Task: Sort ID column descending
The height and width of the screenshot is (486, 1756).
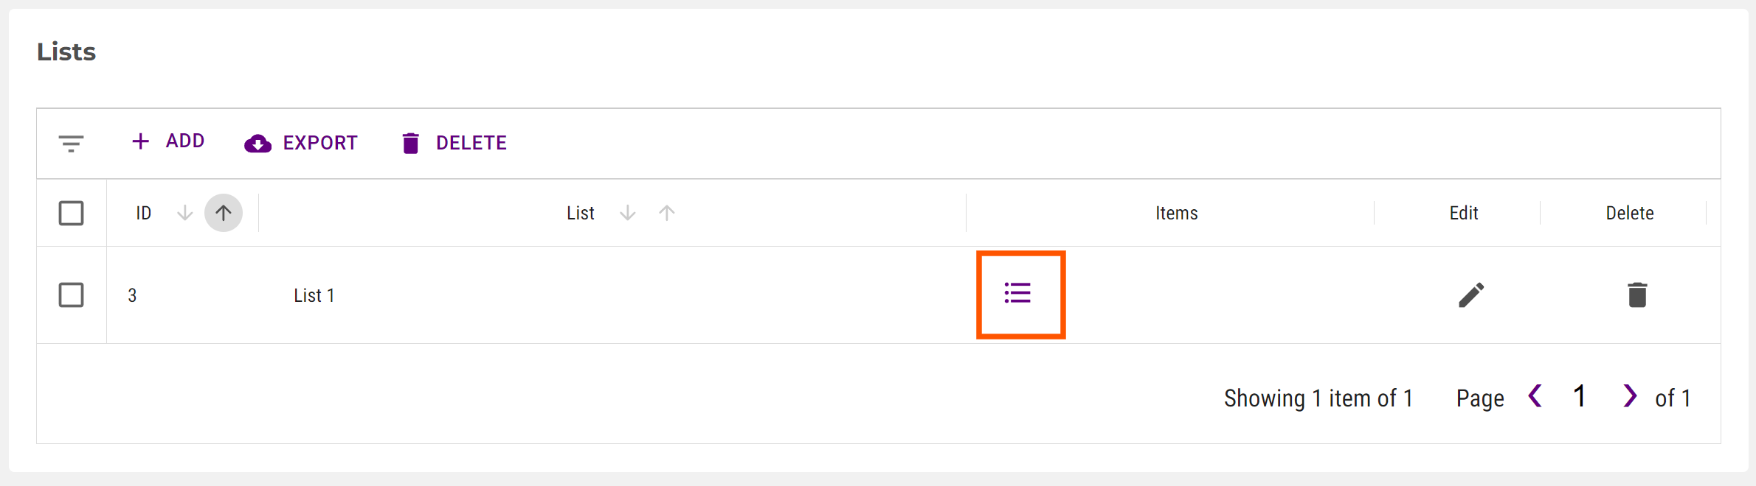Action: [x=185, y=214]
